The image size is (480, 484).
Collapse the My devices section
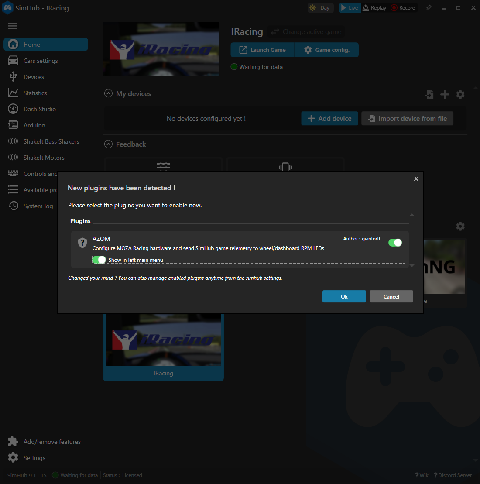(108, 93)
